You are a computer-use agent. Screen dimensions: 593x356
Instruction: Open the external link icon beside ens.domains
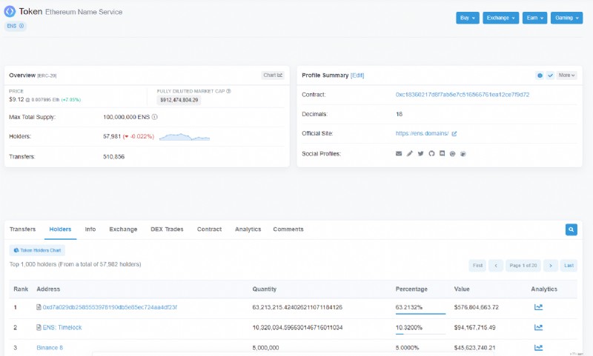click(454, 134)
